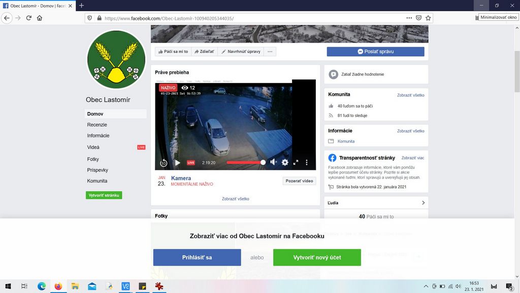
Task: Switch to Firefox on the taskbar
Action: click(58, 286)
